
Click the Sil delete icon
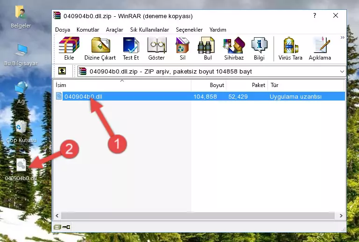pos(183,48)
